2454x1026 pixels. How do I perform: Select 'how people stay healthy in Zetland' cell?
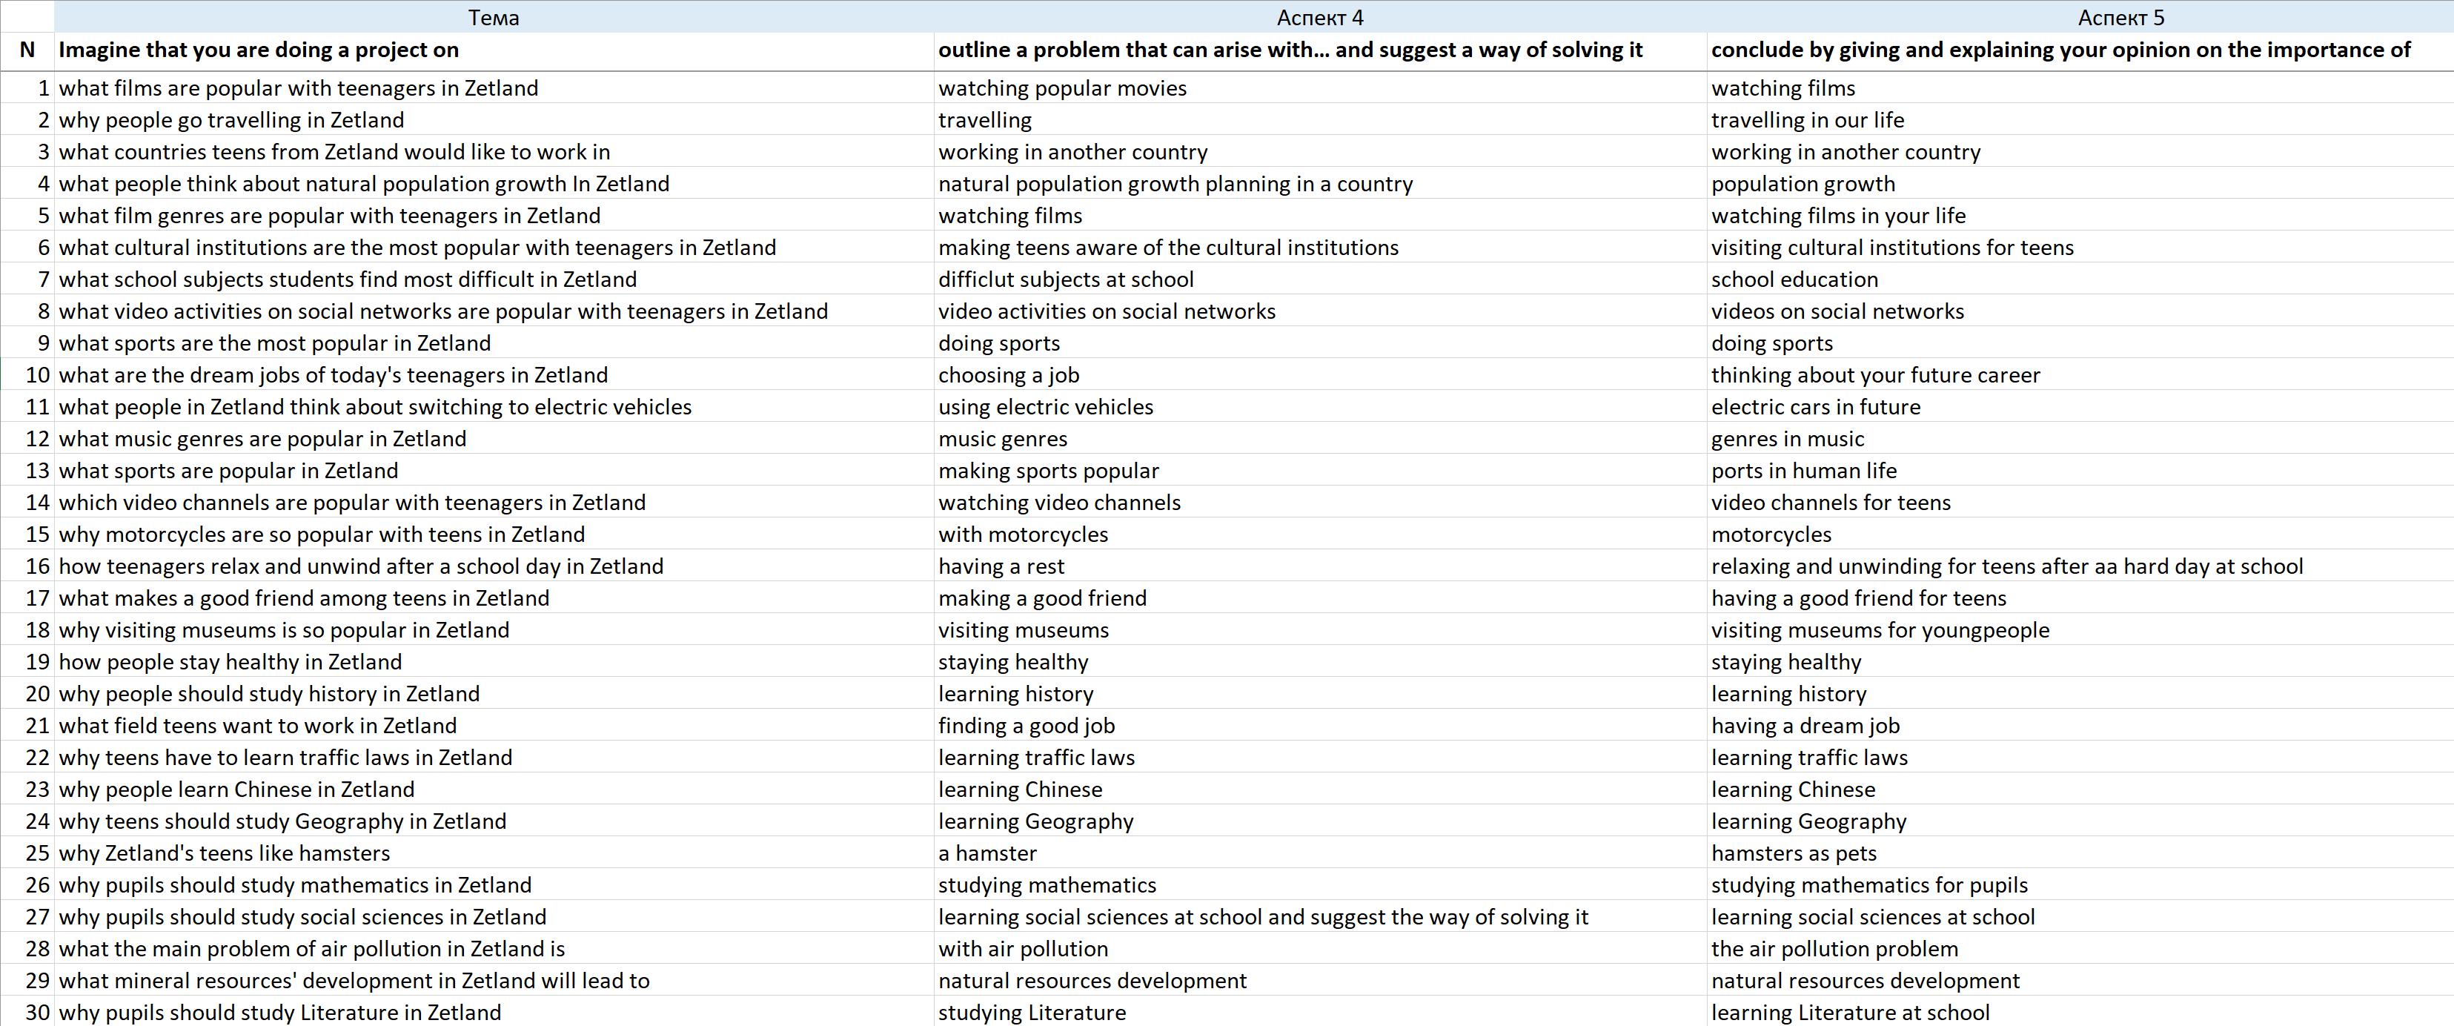pyautogui.click(x=494, y=662)
